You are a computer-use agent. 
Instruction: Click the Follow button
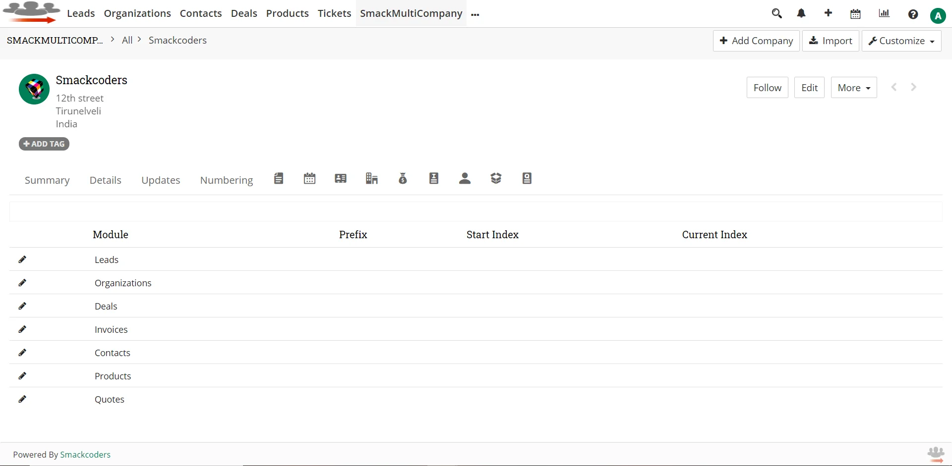coord(767,87)
